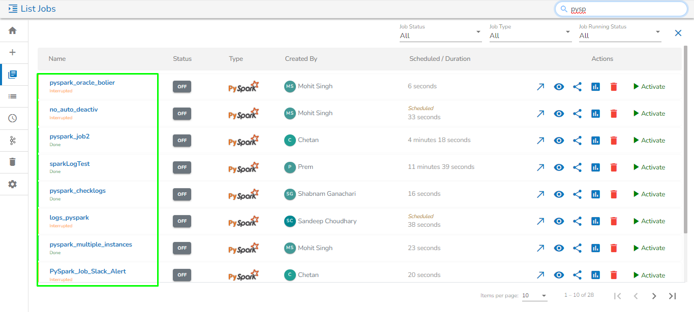Change items per page dropdown
Viewport: 694px width, 312px height.
[x=534, y=295]
